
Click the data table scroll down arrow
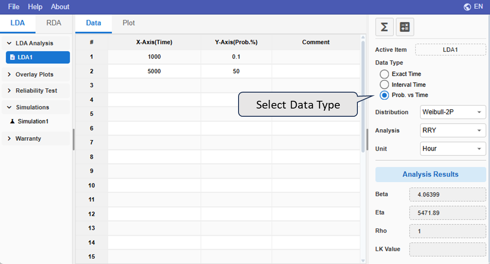pos(363,261)
